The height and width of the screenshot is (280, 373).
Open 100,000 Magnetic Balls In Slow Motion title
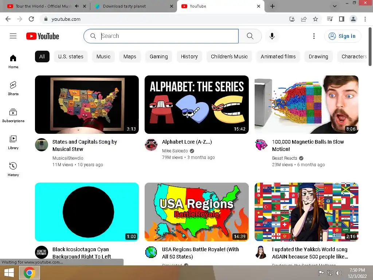(x=308, y=145)
